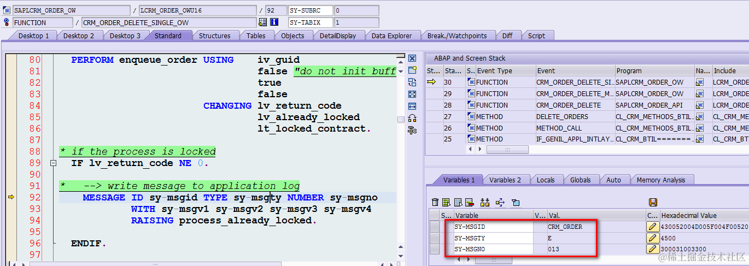The height and width of the screenshot is (266, 749).
Task: Click the SY-MSGID variable name cell
Action: click(493, 227)
